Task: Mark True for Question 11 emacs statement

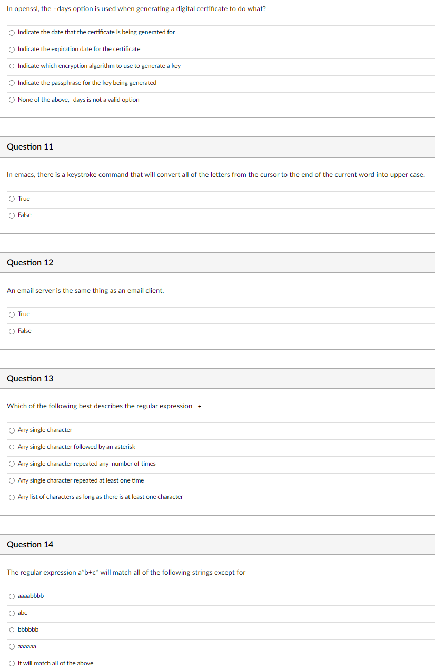Action: [x=12, y=199]
